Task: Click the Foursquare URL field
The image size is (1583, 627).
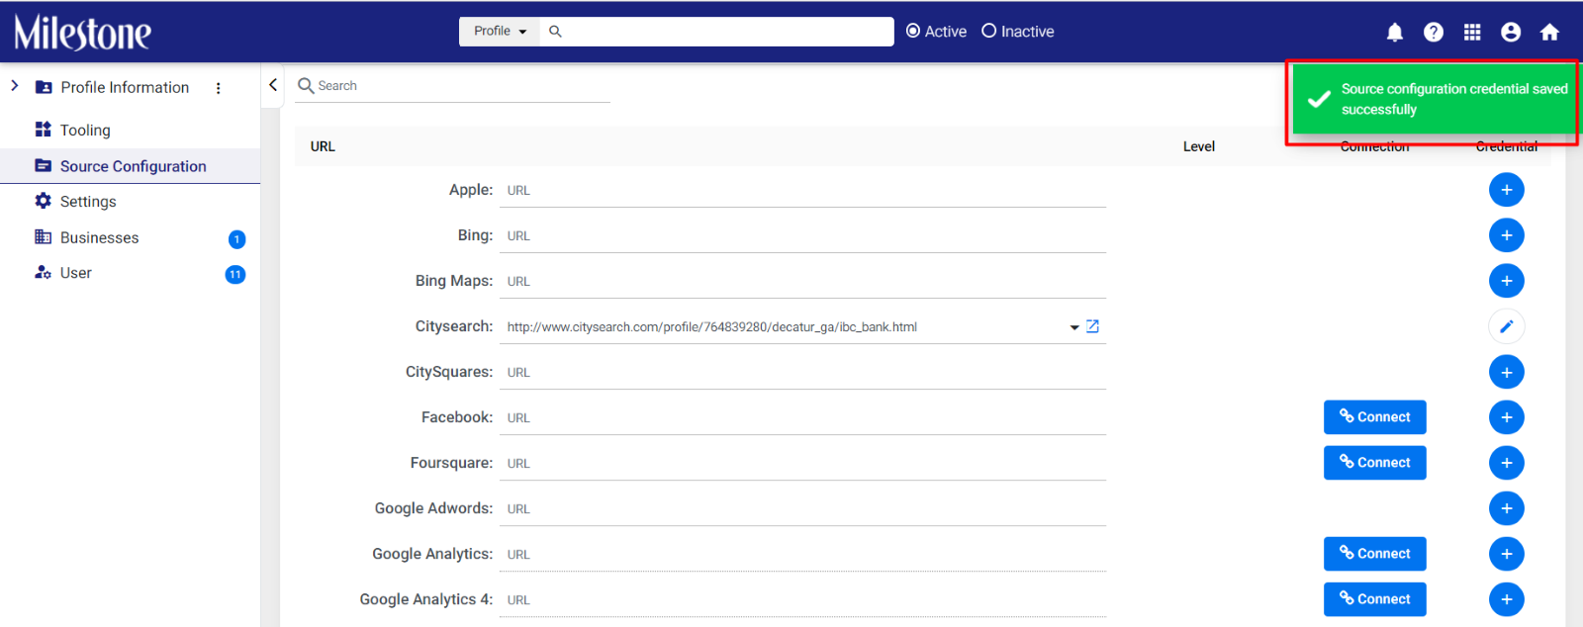Action: coord(802,463)
